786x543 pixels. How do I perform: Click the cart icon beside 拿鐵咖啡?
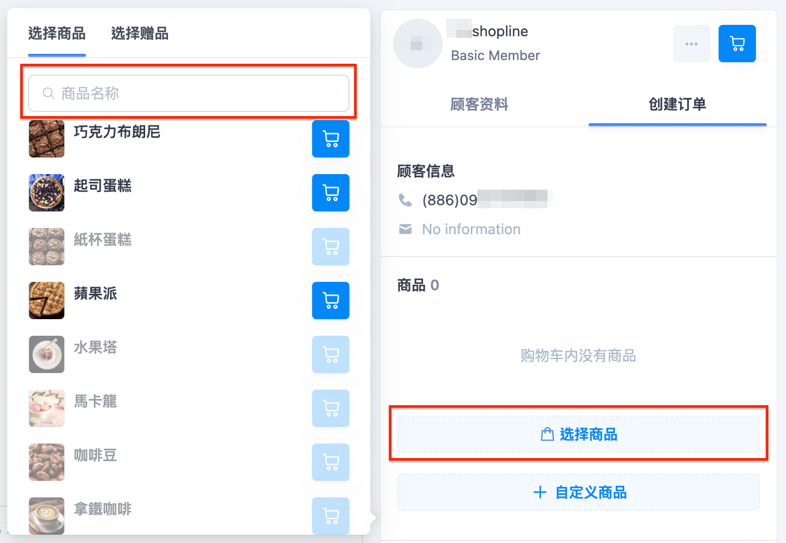pyautogui.click(x=331, y=516)
